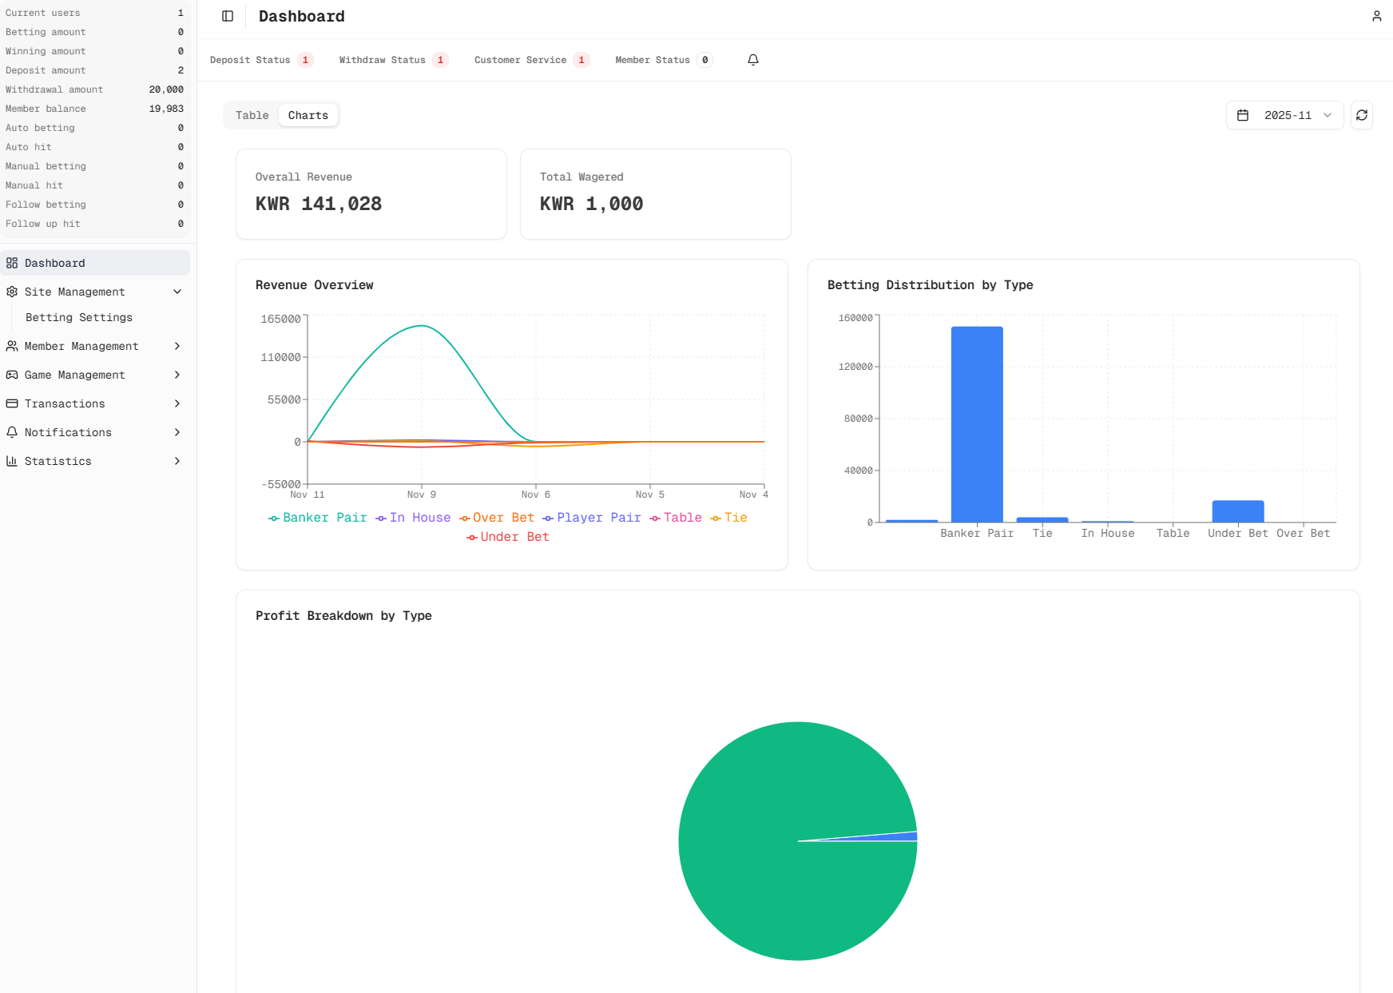
Task: Click the Game Management gamepad icon
Action: click(x=12, y=375)
